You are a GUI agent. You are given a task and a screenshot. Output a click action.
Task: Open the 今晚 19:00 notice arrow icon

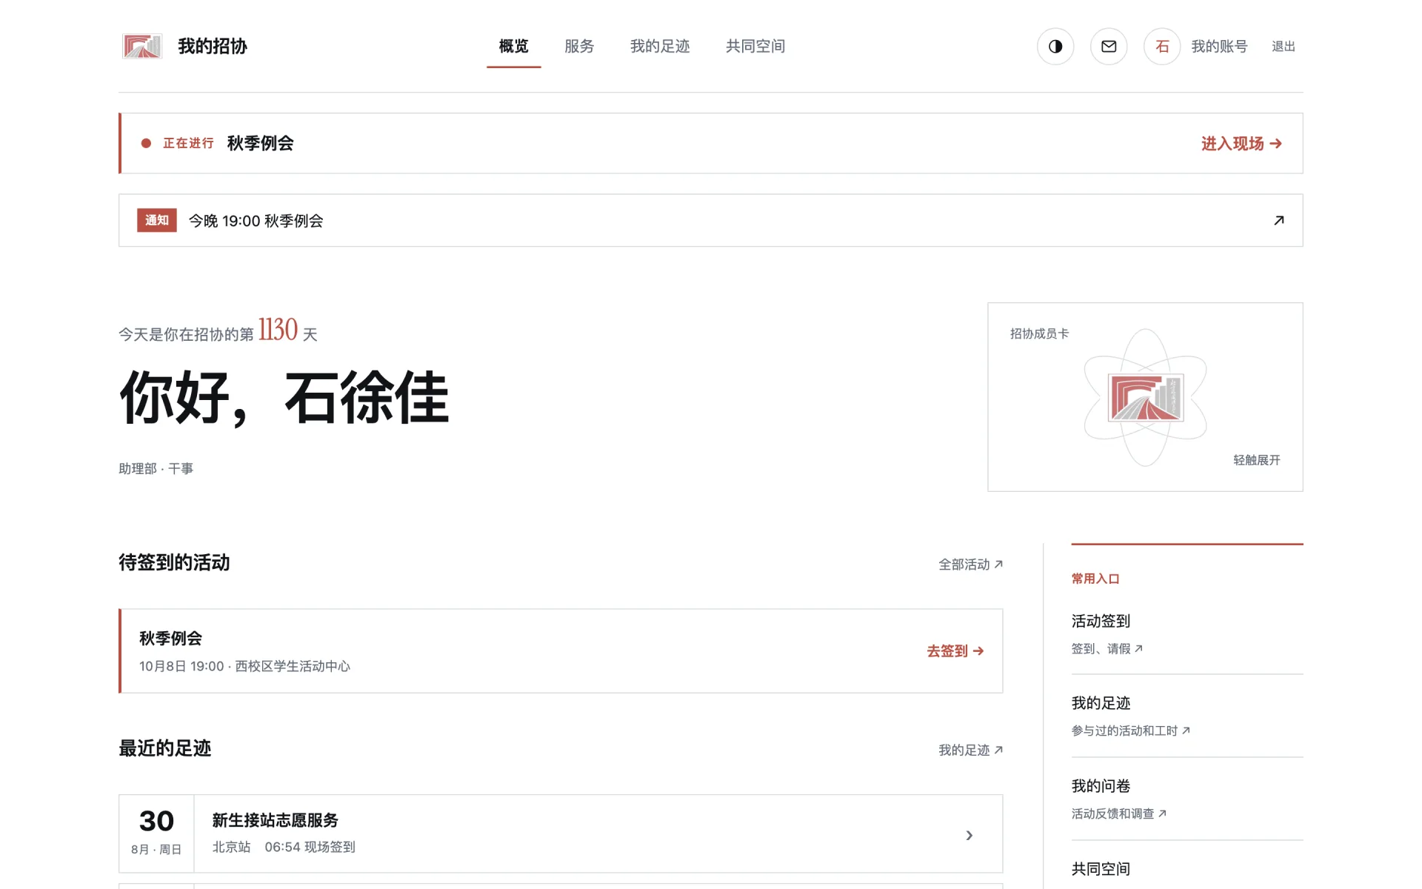click(x=1278, y=221)
